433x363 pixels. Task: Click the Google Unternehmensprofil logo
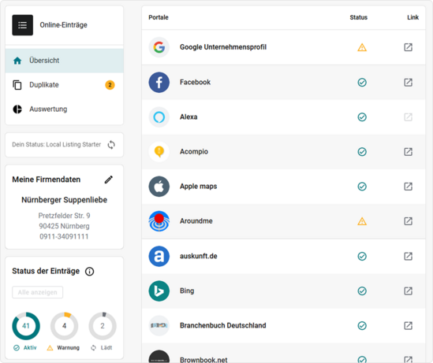pyautogui.click(x=159, y=47)
